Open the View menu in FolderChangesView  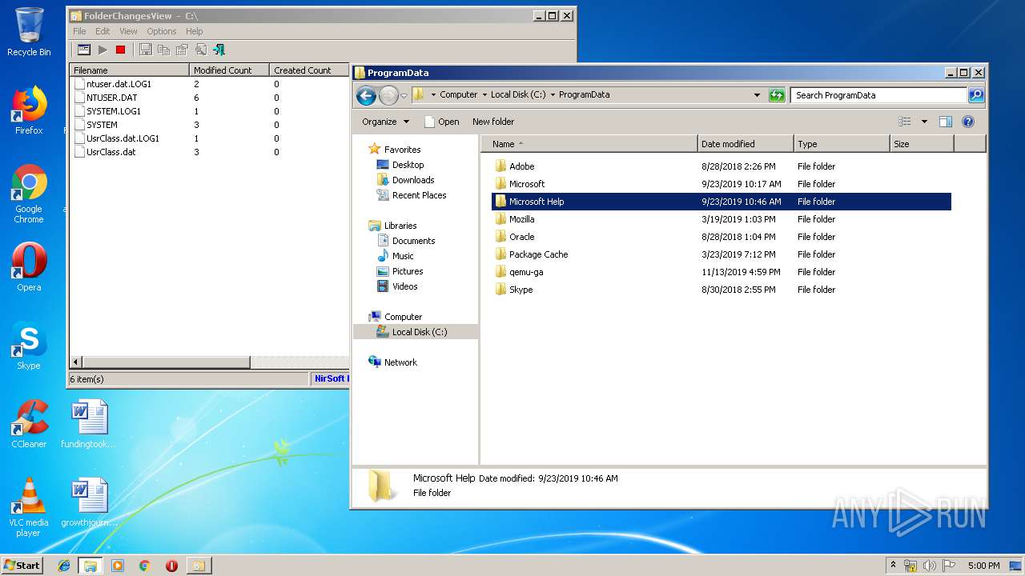(128, 31)
